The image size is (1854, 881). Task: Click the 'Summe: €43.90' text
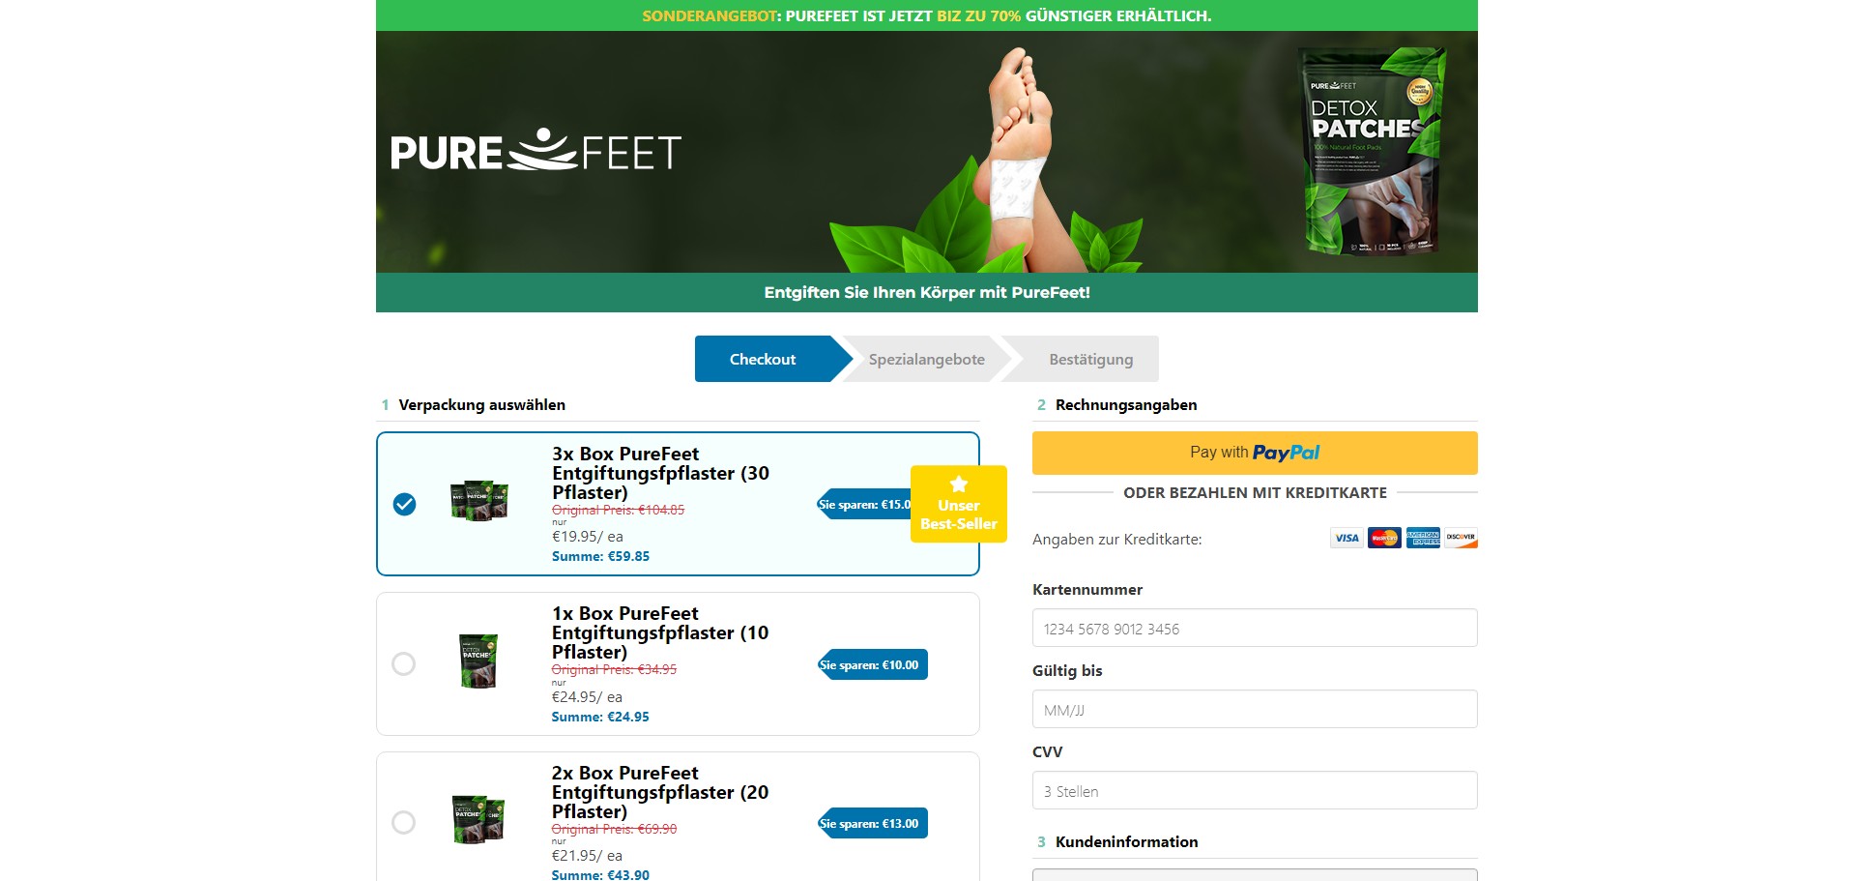click(600, 874)
